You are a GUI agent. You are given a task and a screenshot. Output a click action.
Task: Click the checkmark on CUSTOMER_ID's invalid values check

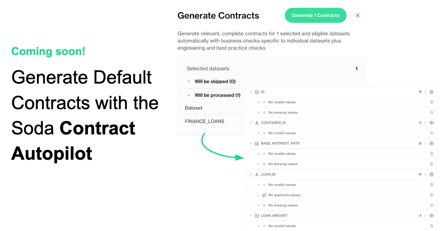264,133
